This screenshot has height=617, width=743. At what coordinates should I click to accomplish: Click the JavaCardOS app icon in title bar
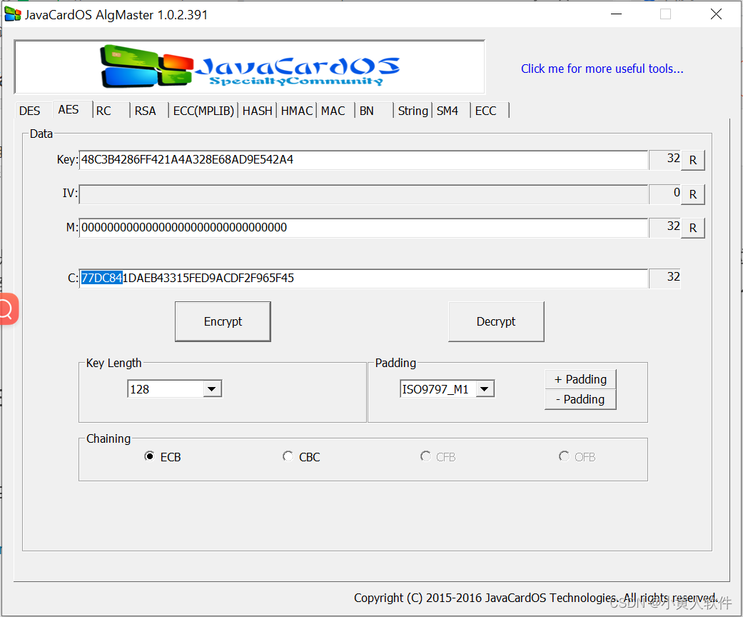[12, 15]
